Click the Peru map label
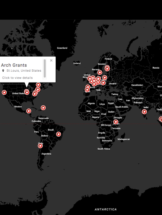The image size is (162, 215). [x=37, y=132]
